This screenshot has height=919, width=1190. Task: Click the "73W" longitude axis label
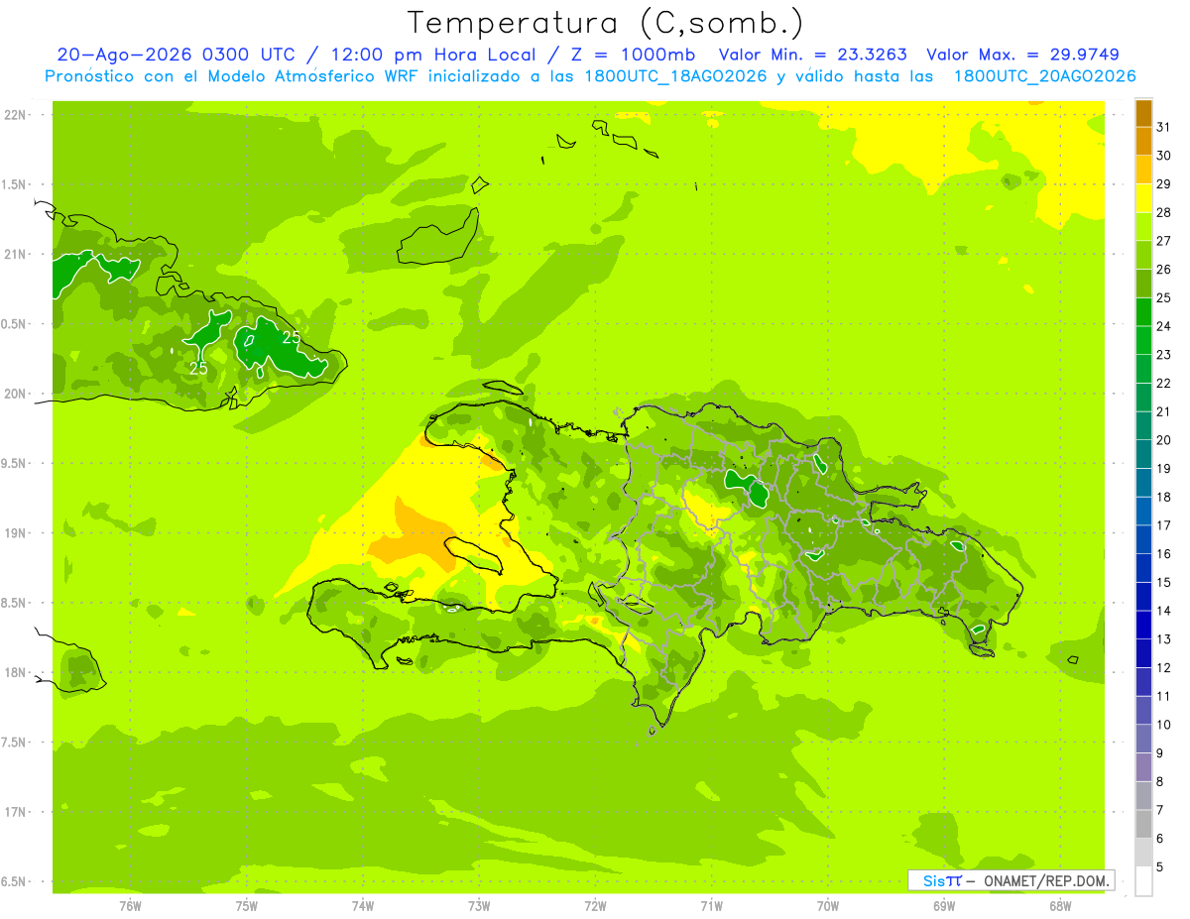[x=479, y=905]
